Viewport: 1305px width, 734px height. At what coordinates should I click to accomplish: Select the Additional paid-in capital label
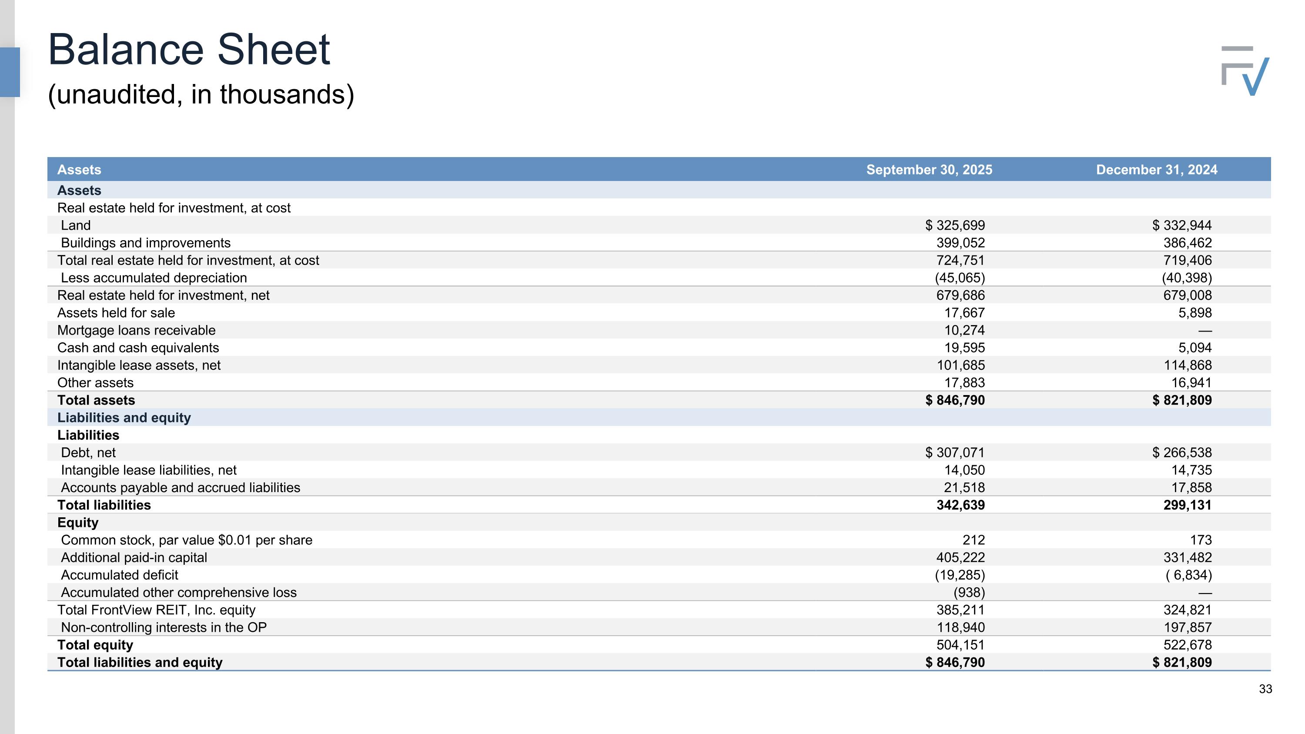134,557
